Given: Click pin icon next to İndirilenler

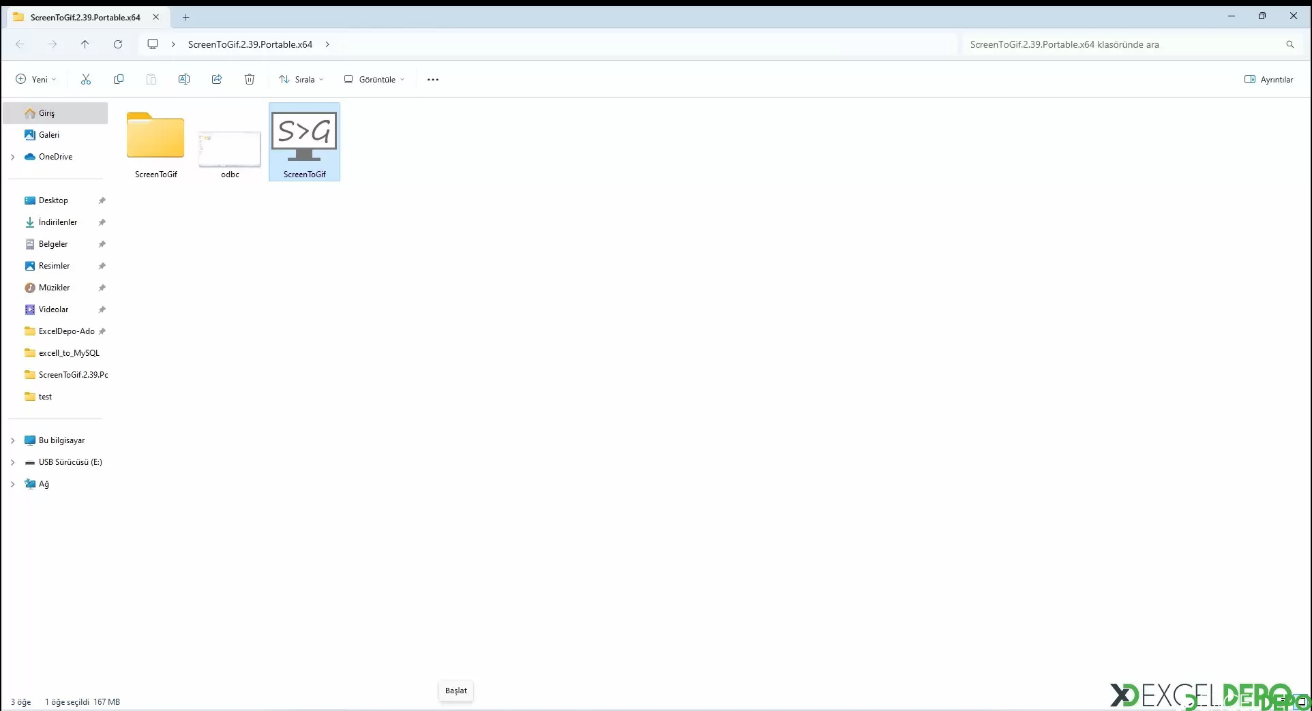Looking at the screenshot, I should point(102,222).
